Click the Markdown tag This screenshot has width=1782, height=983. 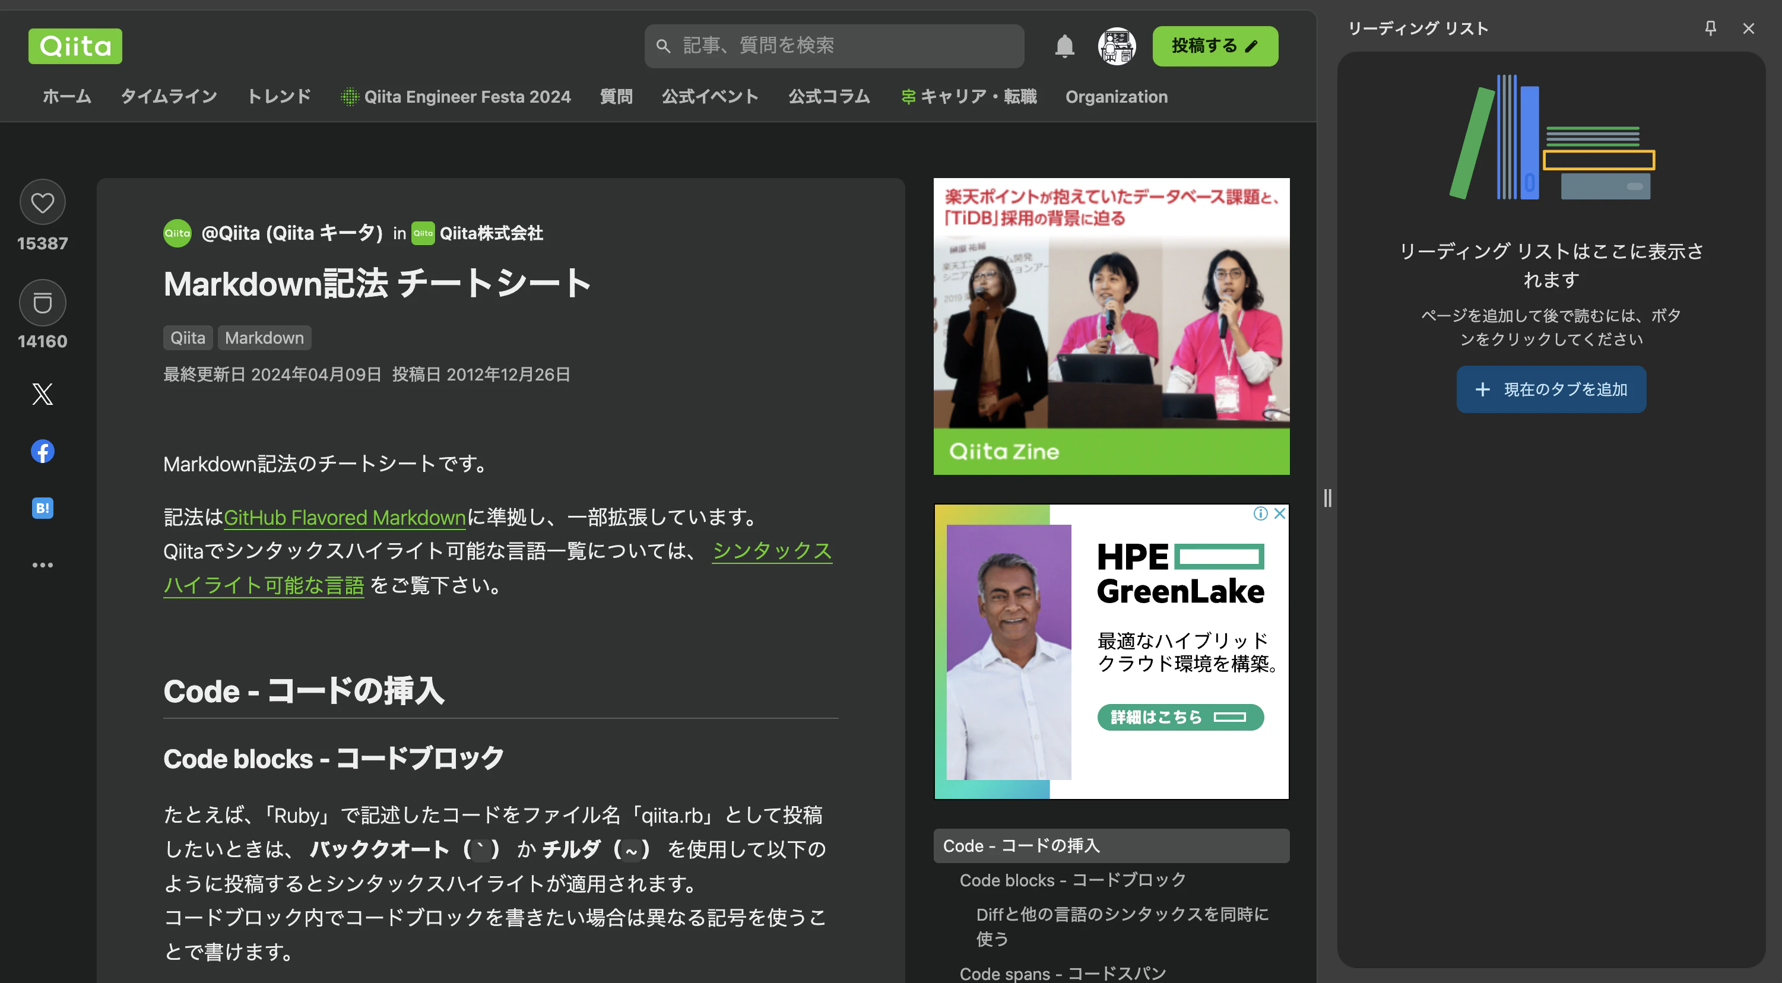pyautogui.click(x=264, y=338)
